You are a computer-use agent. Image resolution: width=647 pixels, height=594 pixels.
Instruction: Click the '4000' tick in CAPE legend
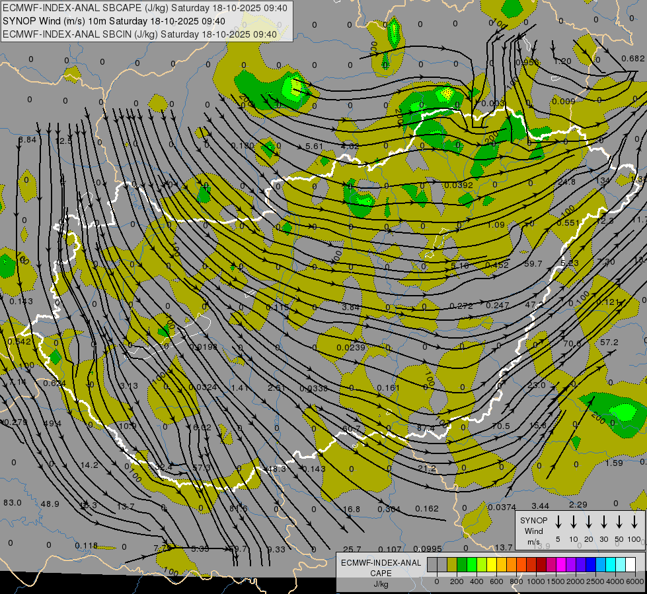(615, 581)
